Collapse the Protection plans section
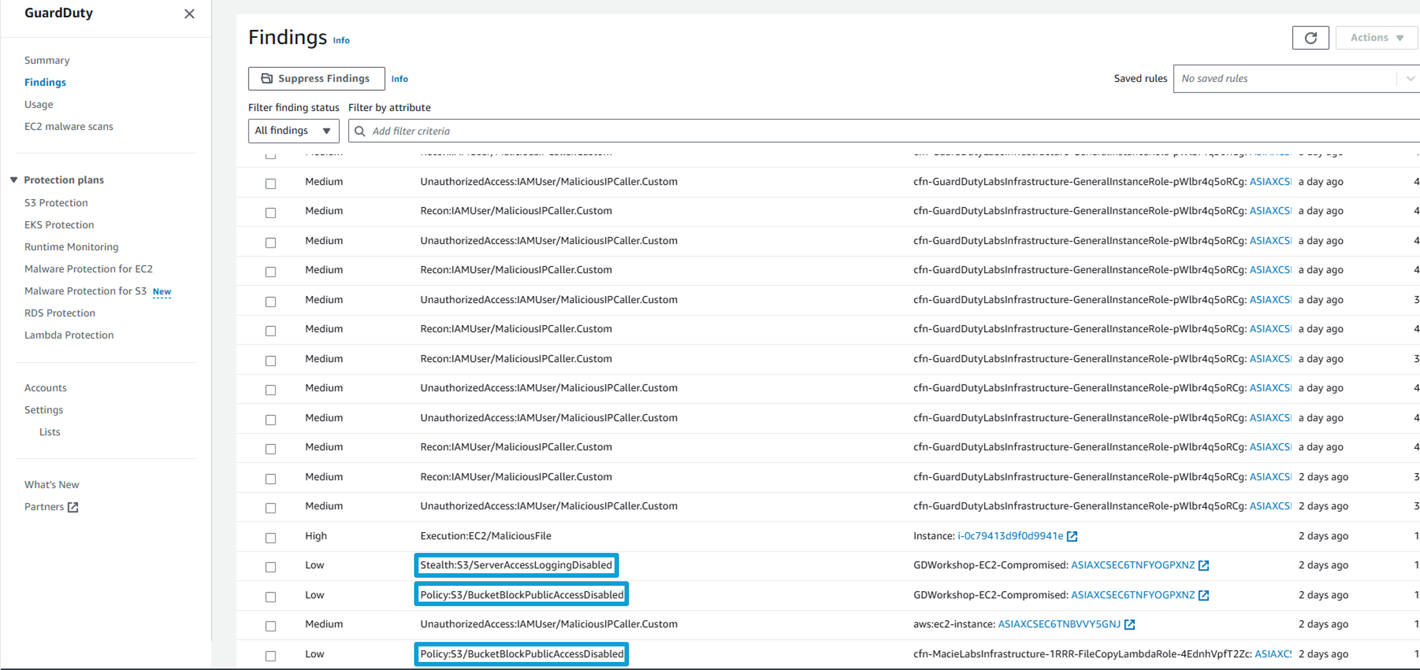This screenshot has height=670, width=1420. (x=14, y=180)
